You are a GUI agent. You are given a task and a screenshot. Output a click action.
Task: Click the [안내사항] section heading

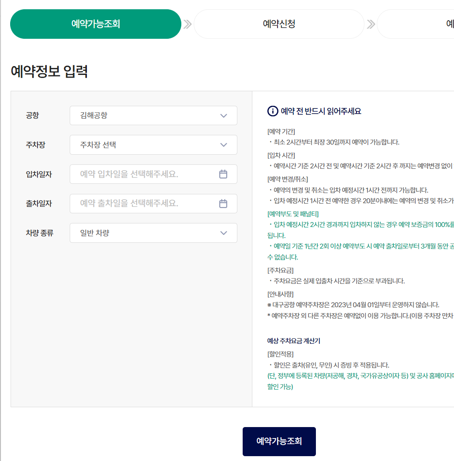coord(281,294)
